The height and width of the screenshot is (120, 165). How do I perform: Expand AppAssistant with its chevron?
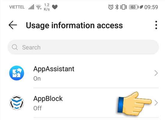coord(156,73)
